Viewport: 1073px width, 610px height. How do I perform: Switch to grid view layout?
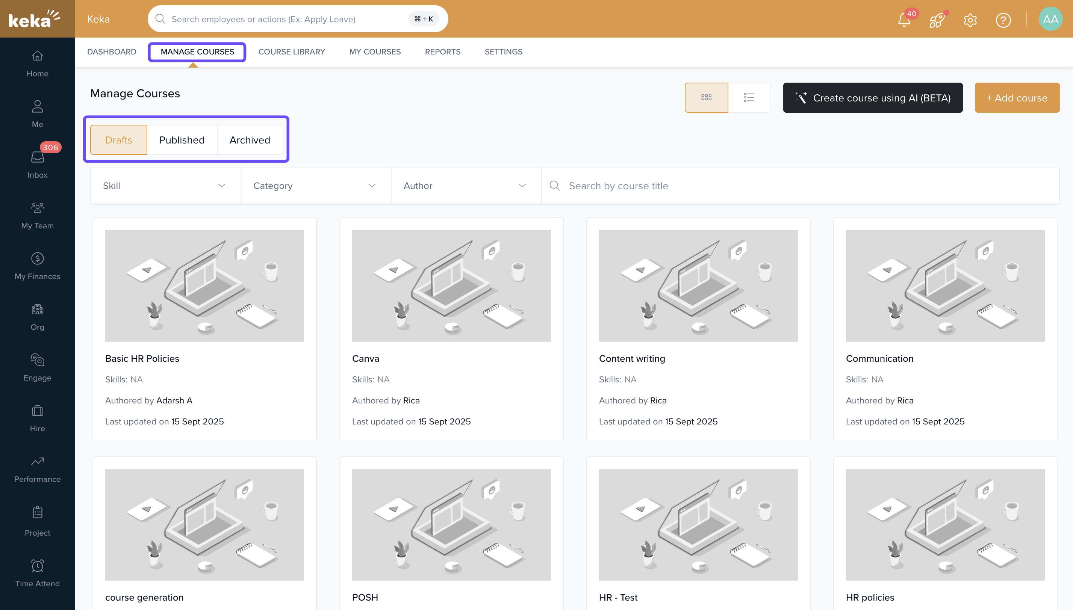(706, 97)
